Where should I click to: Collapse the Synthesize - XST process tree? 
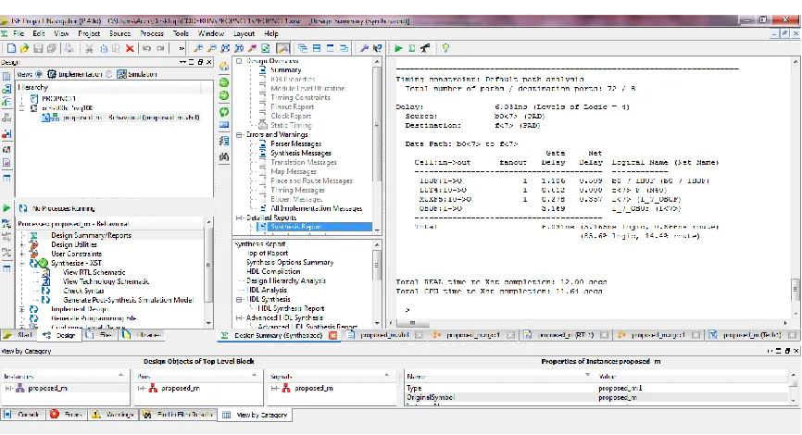pyautogui.click(x=22, y=263)
